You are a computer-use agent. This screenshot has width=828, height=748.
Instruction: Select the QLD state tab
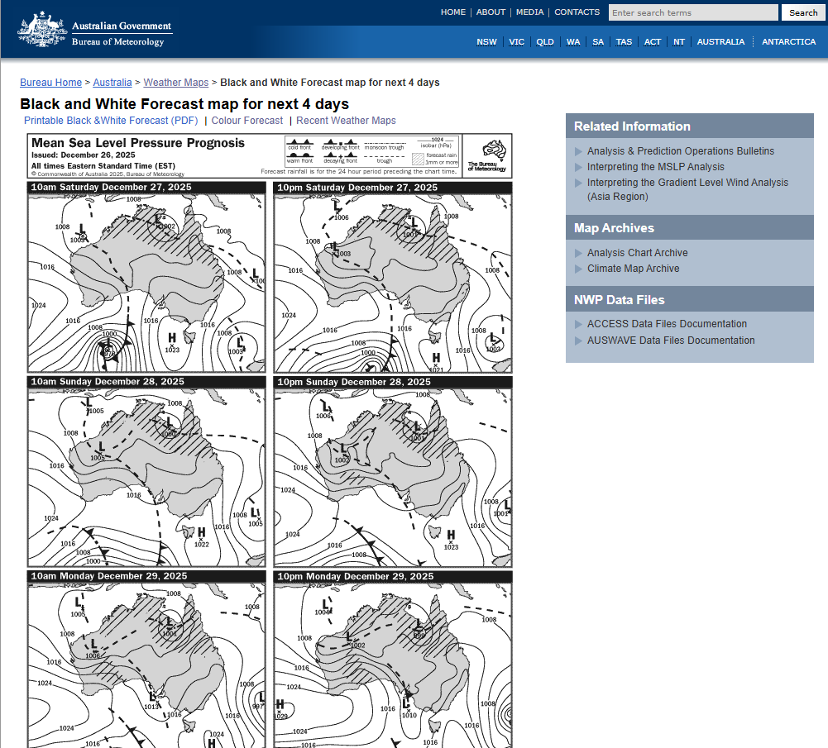[x=544, y=42]
